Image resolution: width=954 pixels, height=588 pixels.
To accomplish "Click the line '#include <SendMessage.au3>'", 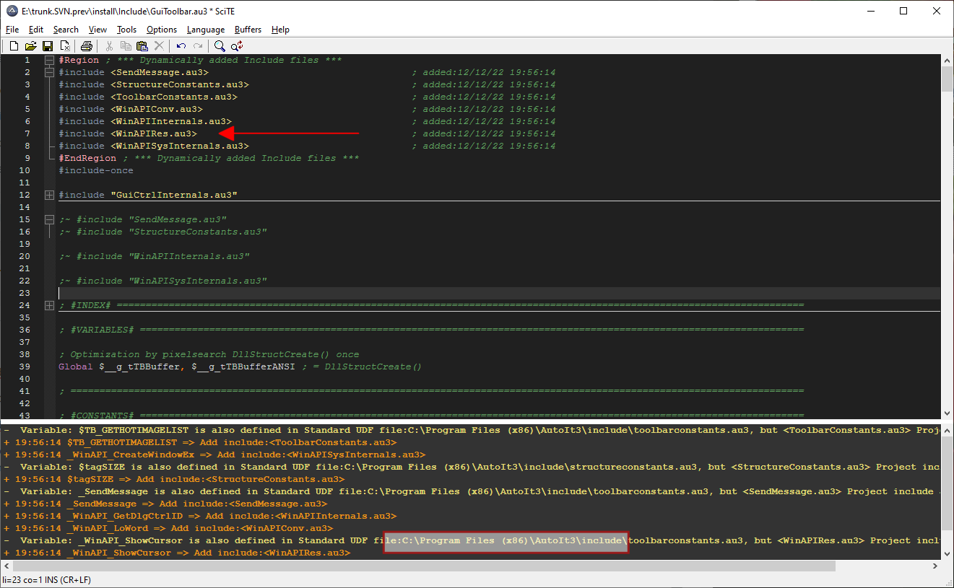I will pyautogui.click(x=134, y=73).
